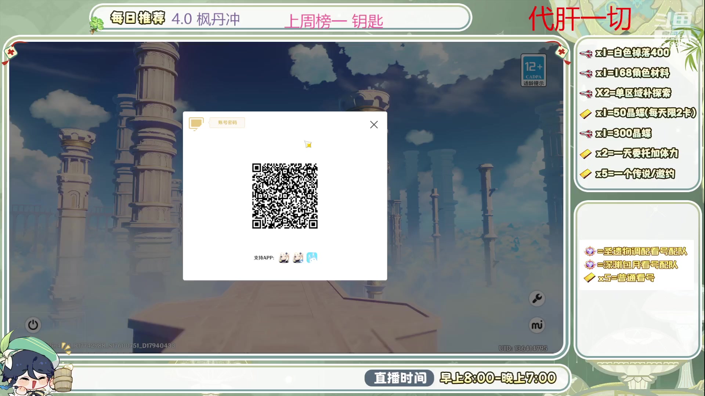The width and height of the screenshot is (705, 396).
Task: Click the cloud Genshin app icon
Action: click(298, 258)
